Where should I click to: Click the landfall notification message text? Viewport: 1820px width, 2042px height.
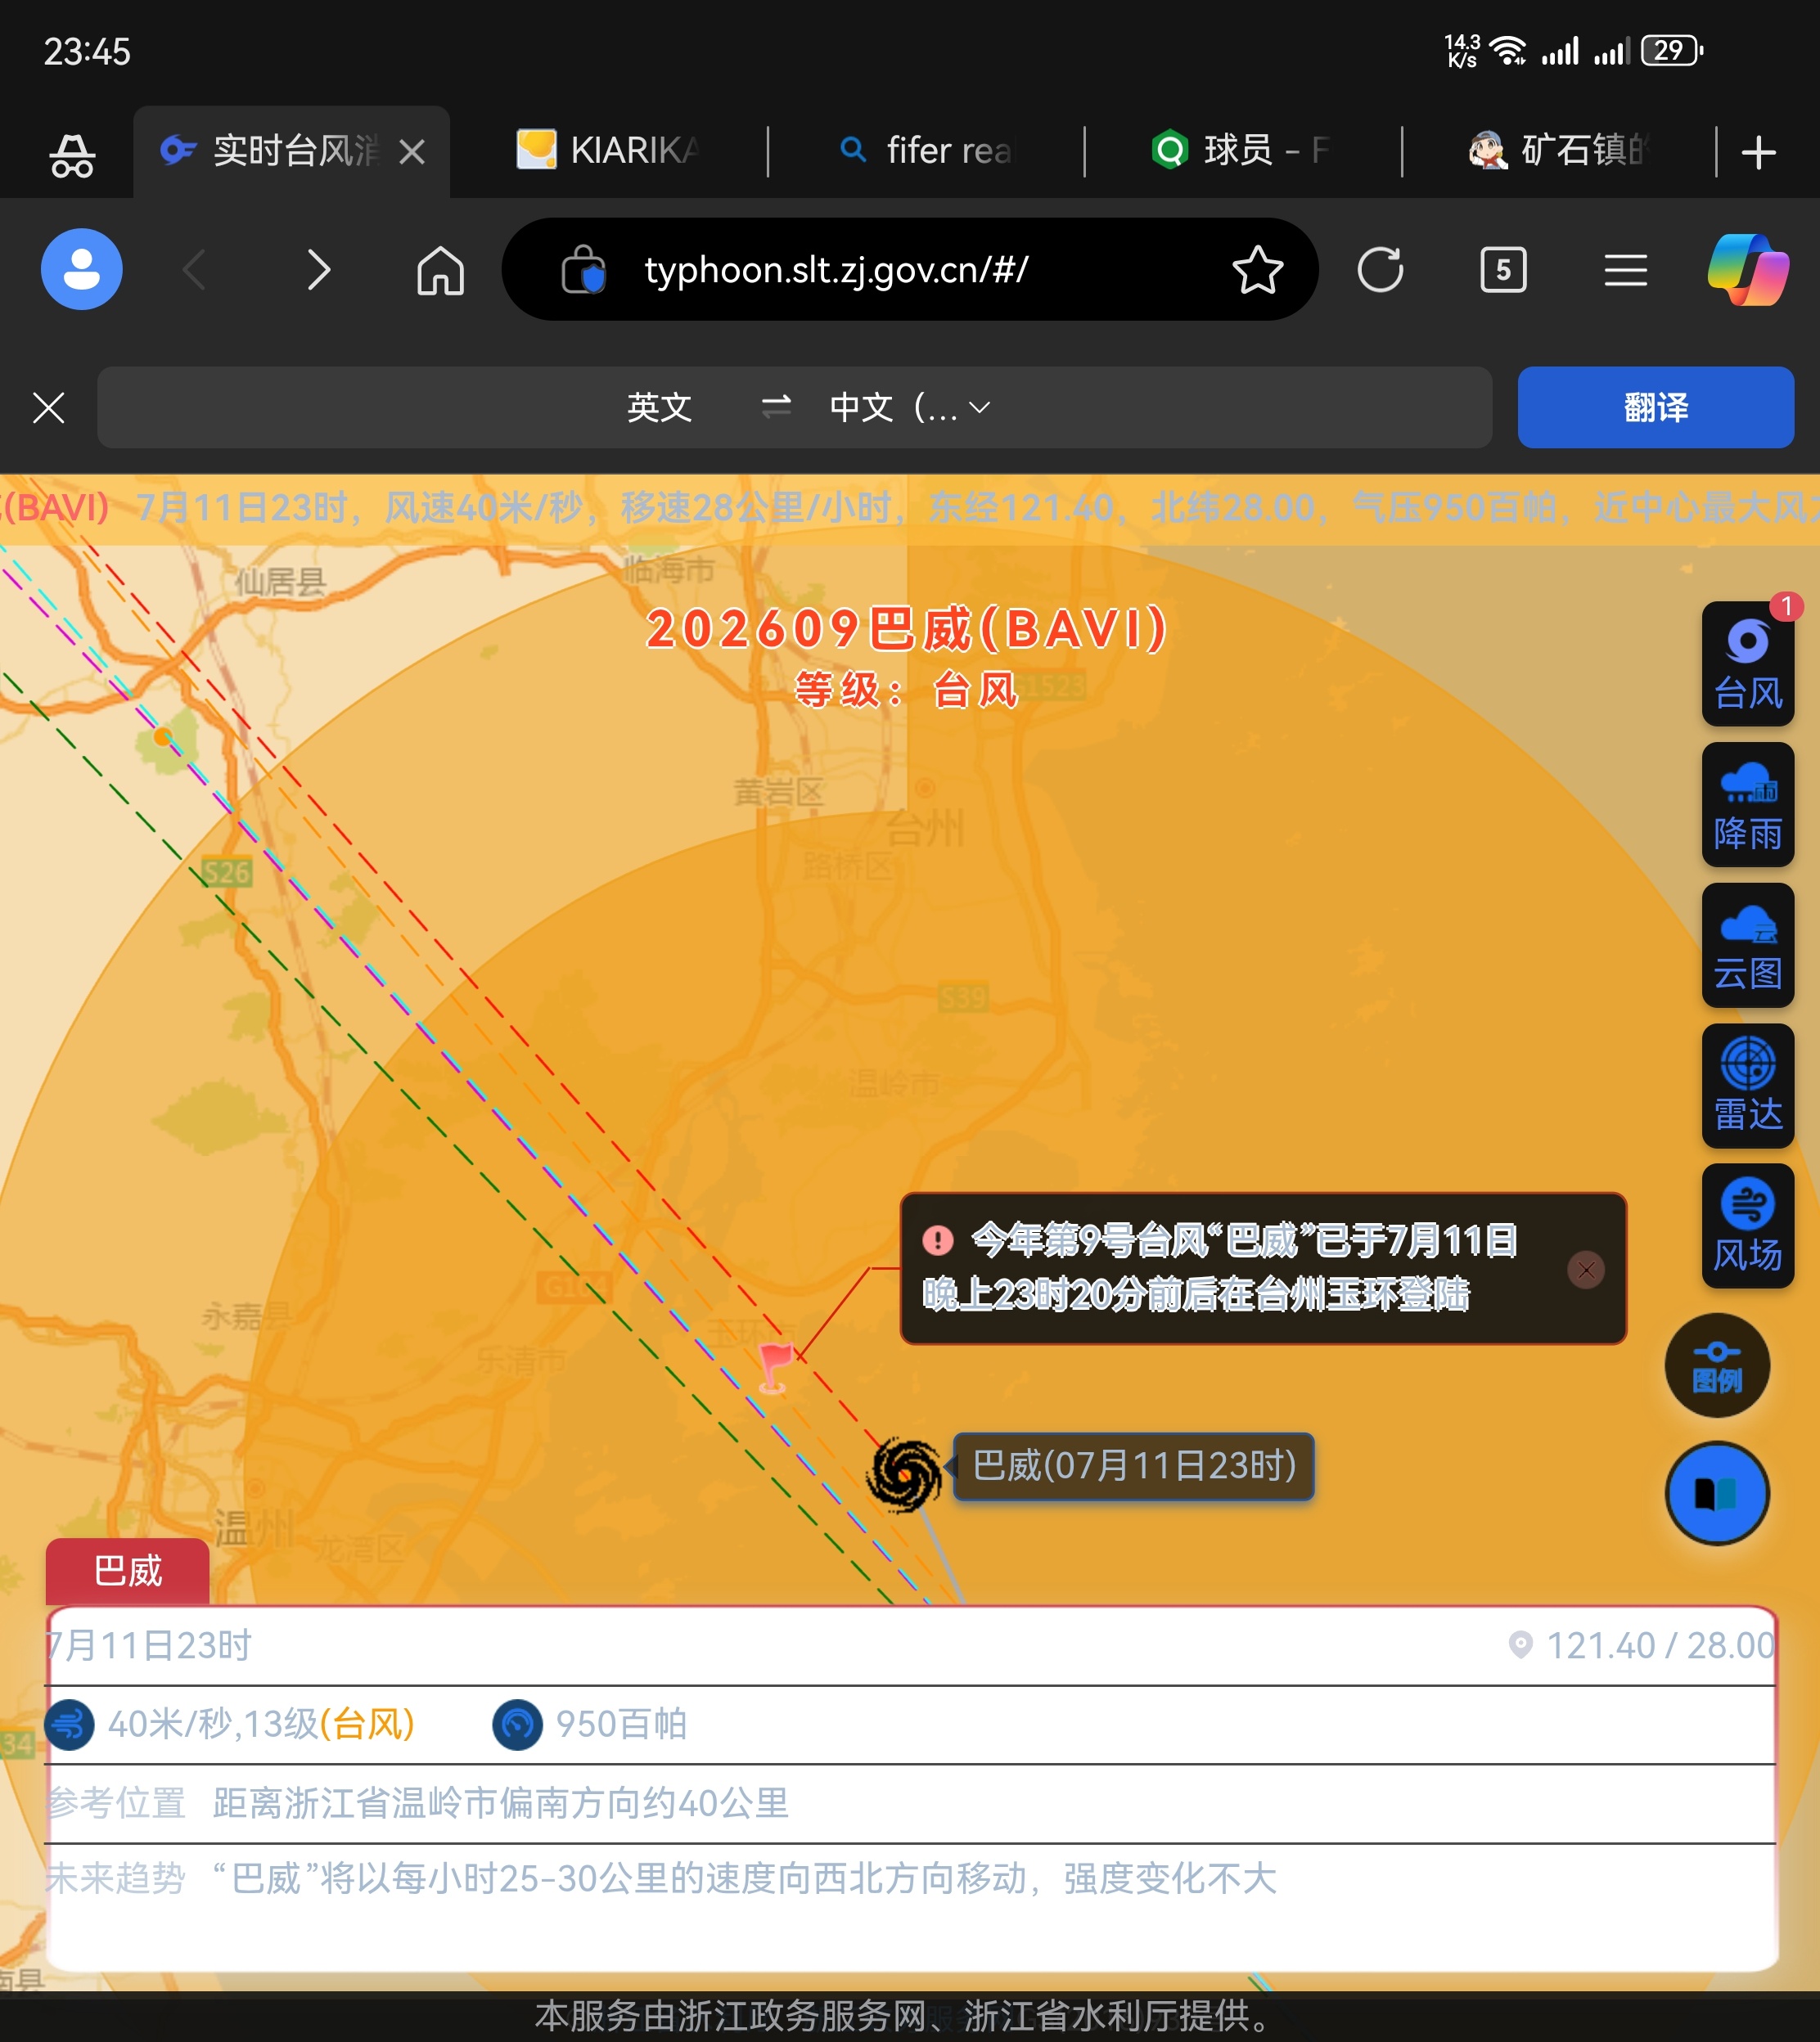[1220, 1267]
